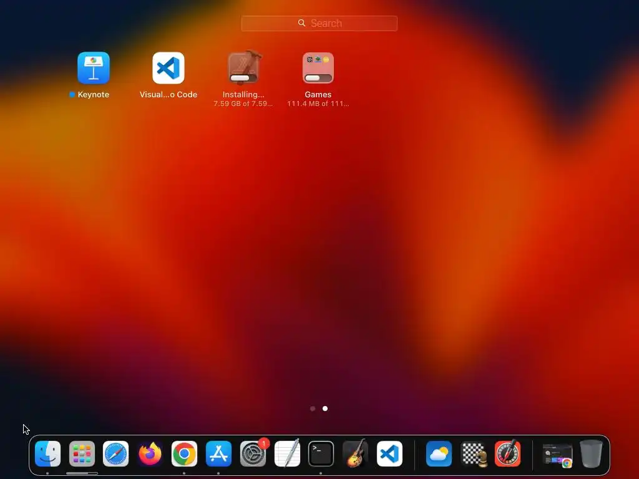639x479 pixels.
Task: Click the "Visual...o Code" label
Action: (x=168, y=95)
